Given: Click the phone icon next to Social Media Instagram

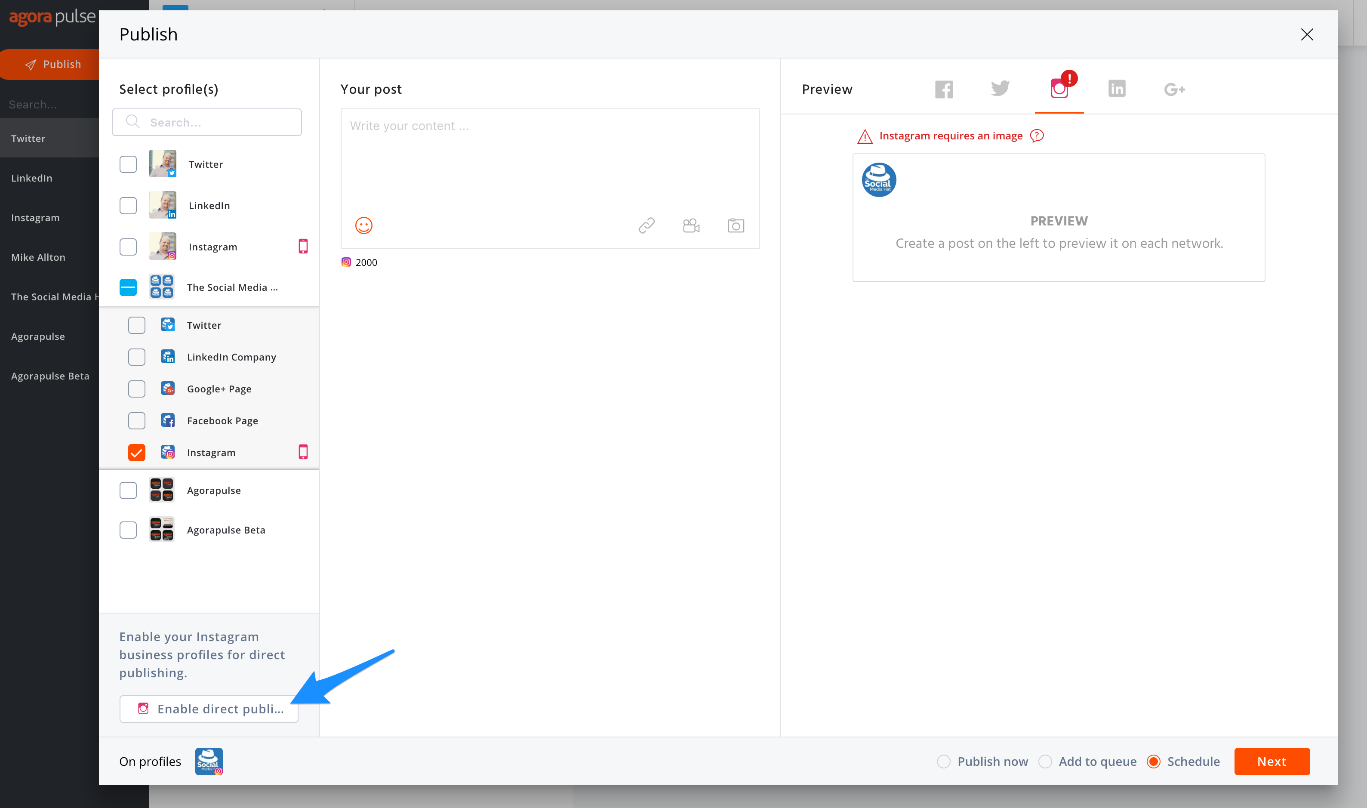Looking at the screenshot, I should [303, 452].
